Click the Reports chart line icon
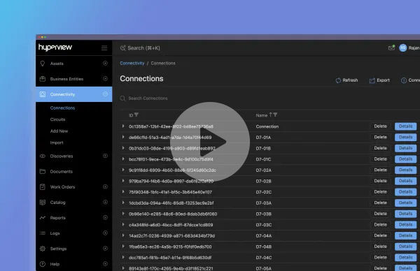Screen dimensions: 420x271 [42, 218]
